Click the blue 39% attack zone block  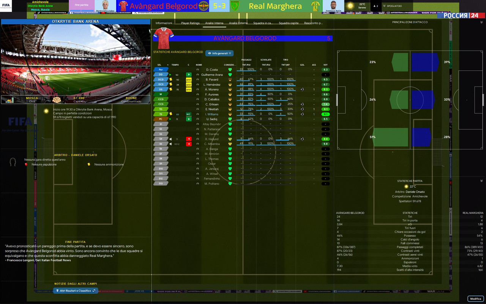tap(425, 62)
